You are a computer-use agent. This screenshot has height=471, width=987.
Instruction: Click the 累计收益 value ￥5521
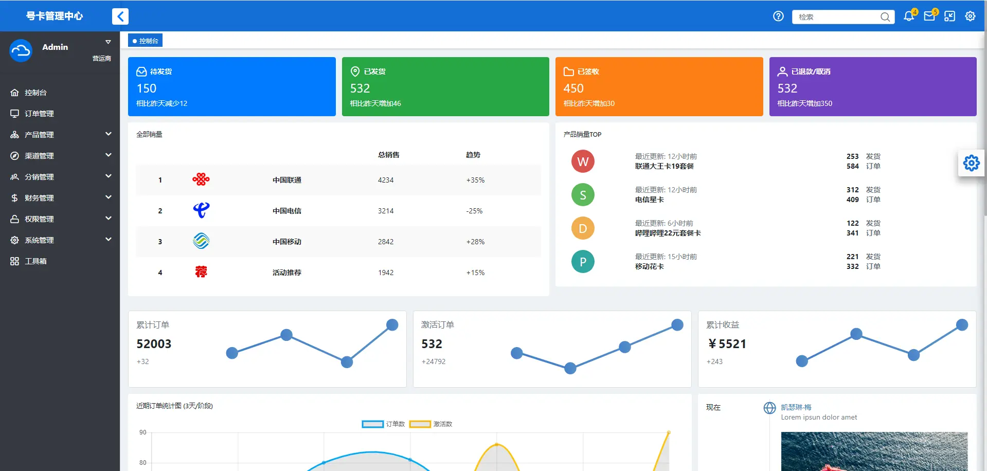click(x=727, y=344)
